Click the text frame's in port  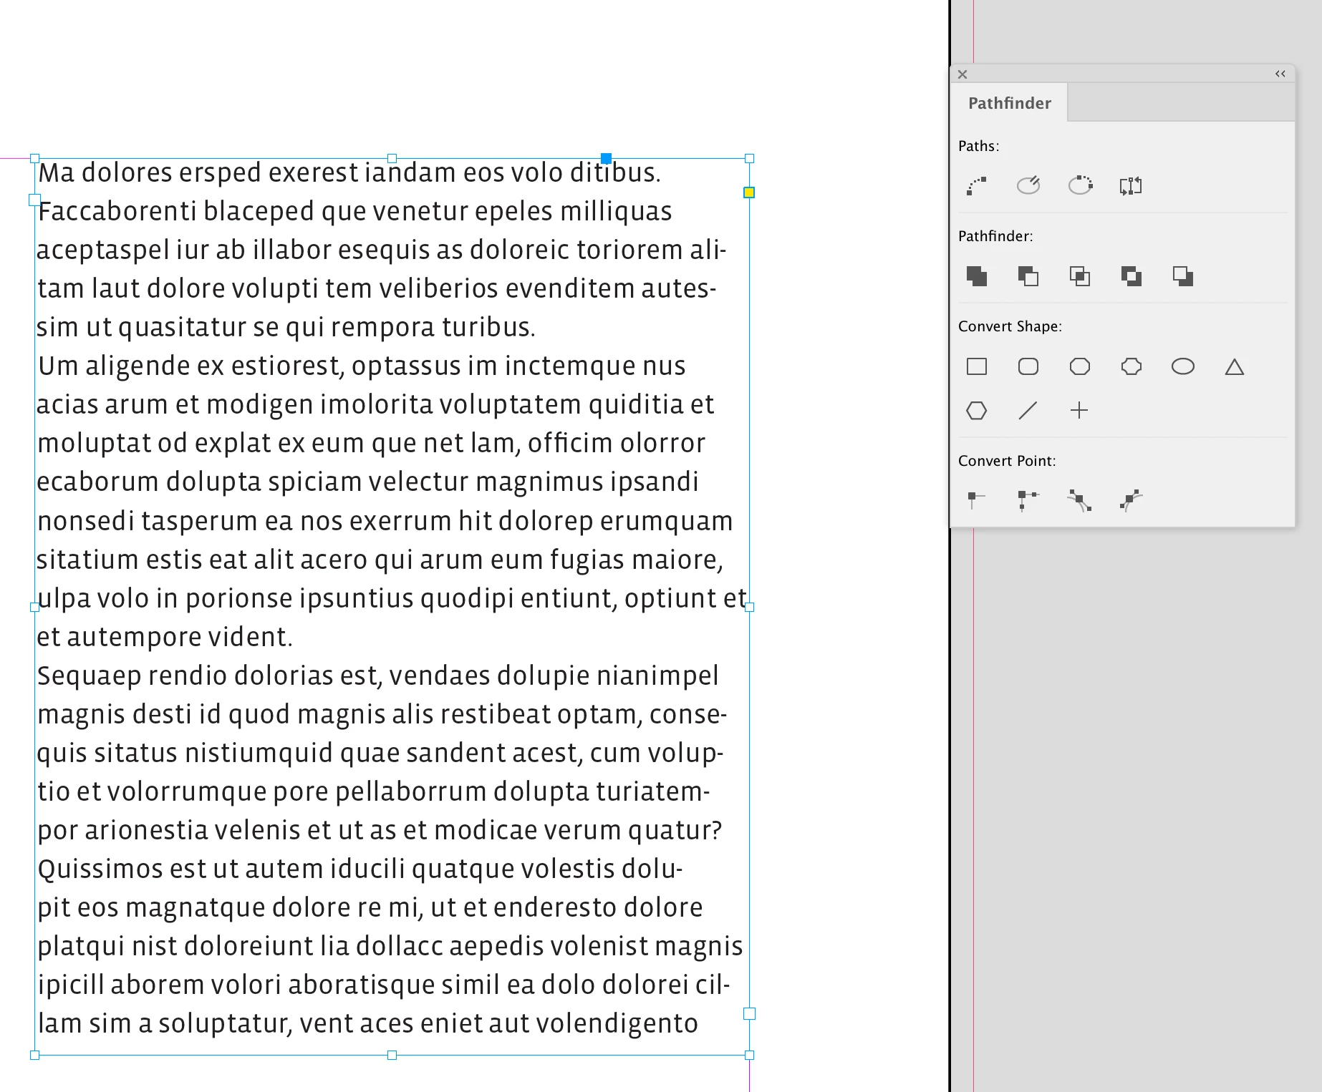(34, 200)
